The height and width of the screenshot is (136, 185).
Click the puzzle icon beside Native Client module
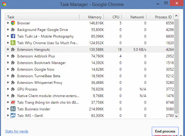point(13,96)
